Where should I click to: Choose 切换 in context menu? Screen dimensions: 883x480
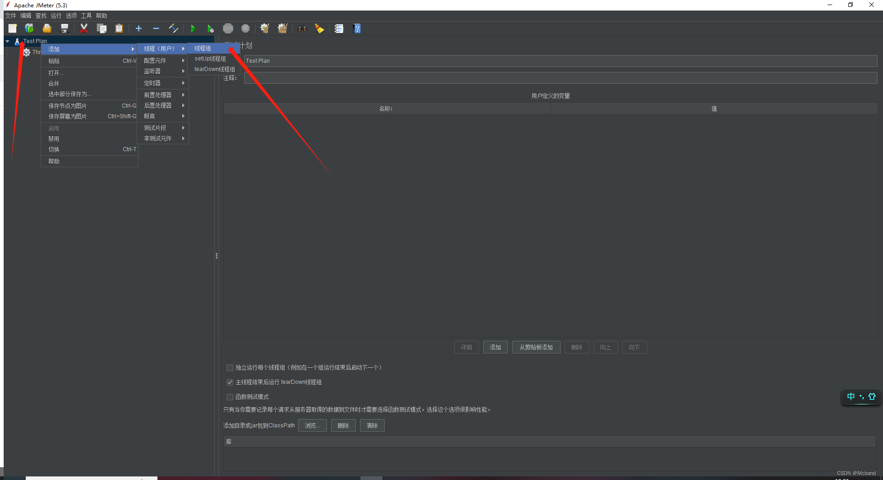click(x=90, y=149)
